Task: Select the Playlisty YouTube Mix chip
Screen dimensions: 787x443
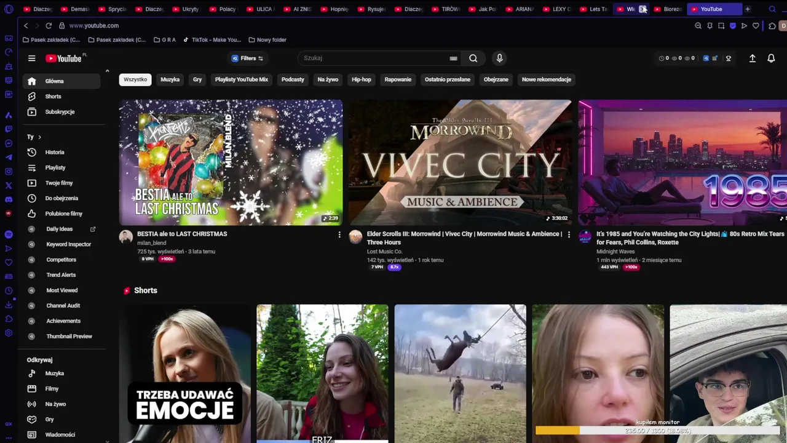Action: (x=242, y=79)
